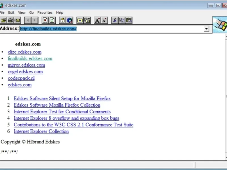Open the Go menu

tap(31, 12)
